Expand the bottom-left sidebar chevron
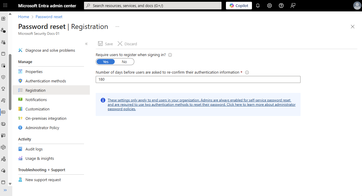 (x=5, y=190)
